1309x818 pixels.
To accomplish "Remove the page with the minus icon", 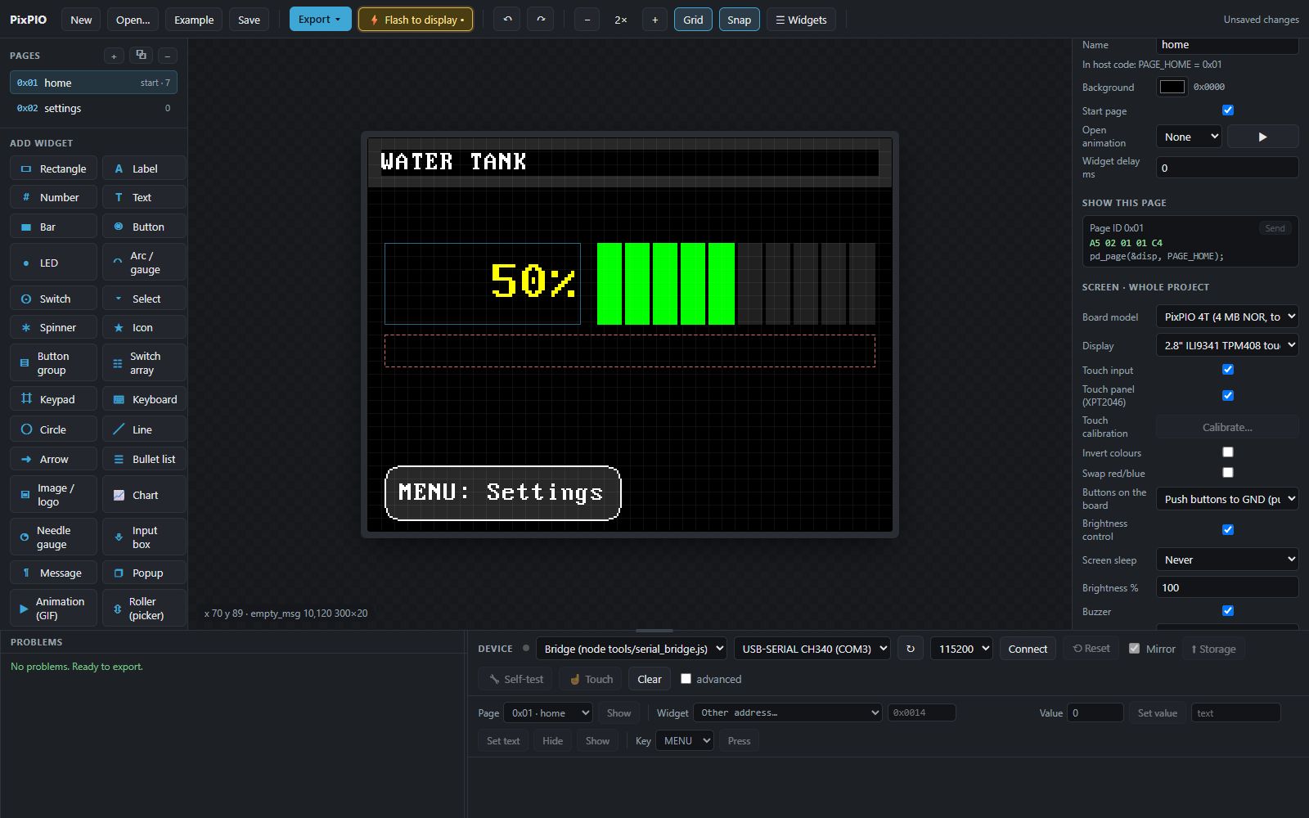I will coord(168,56).
